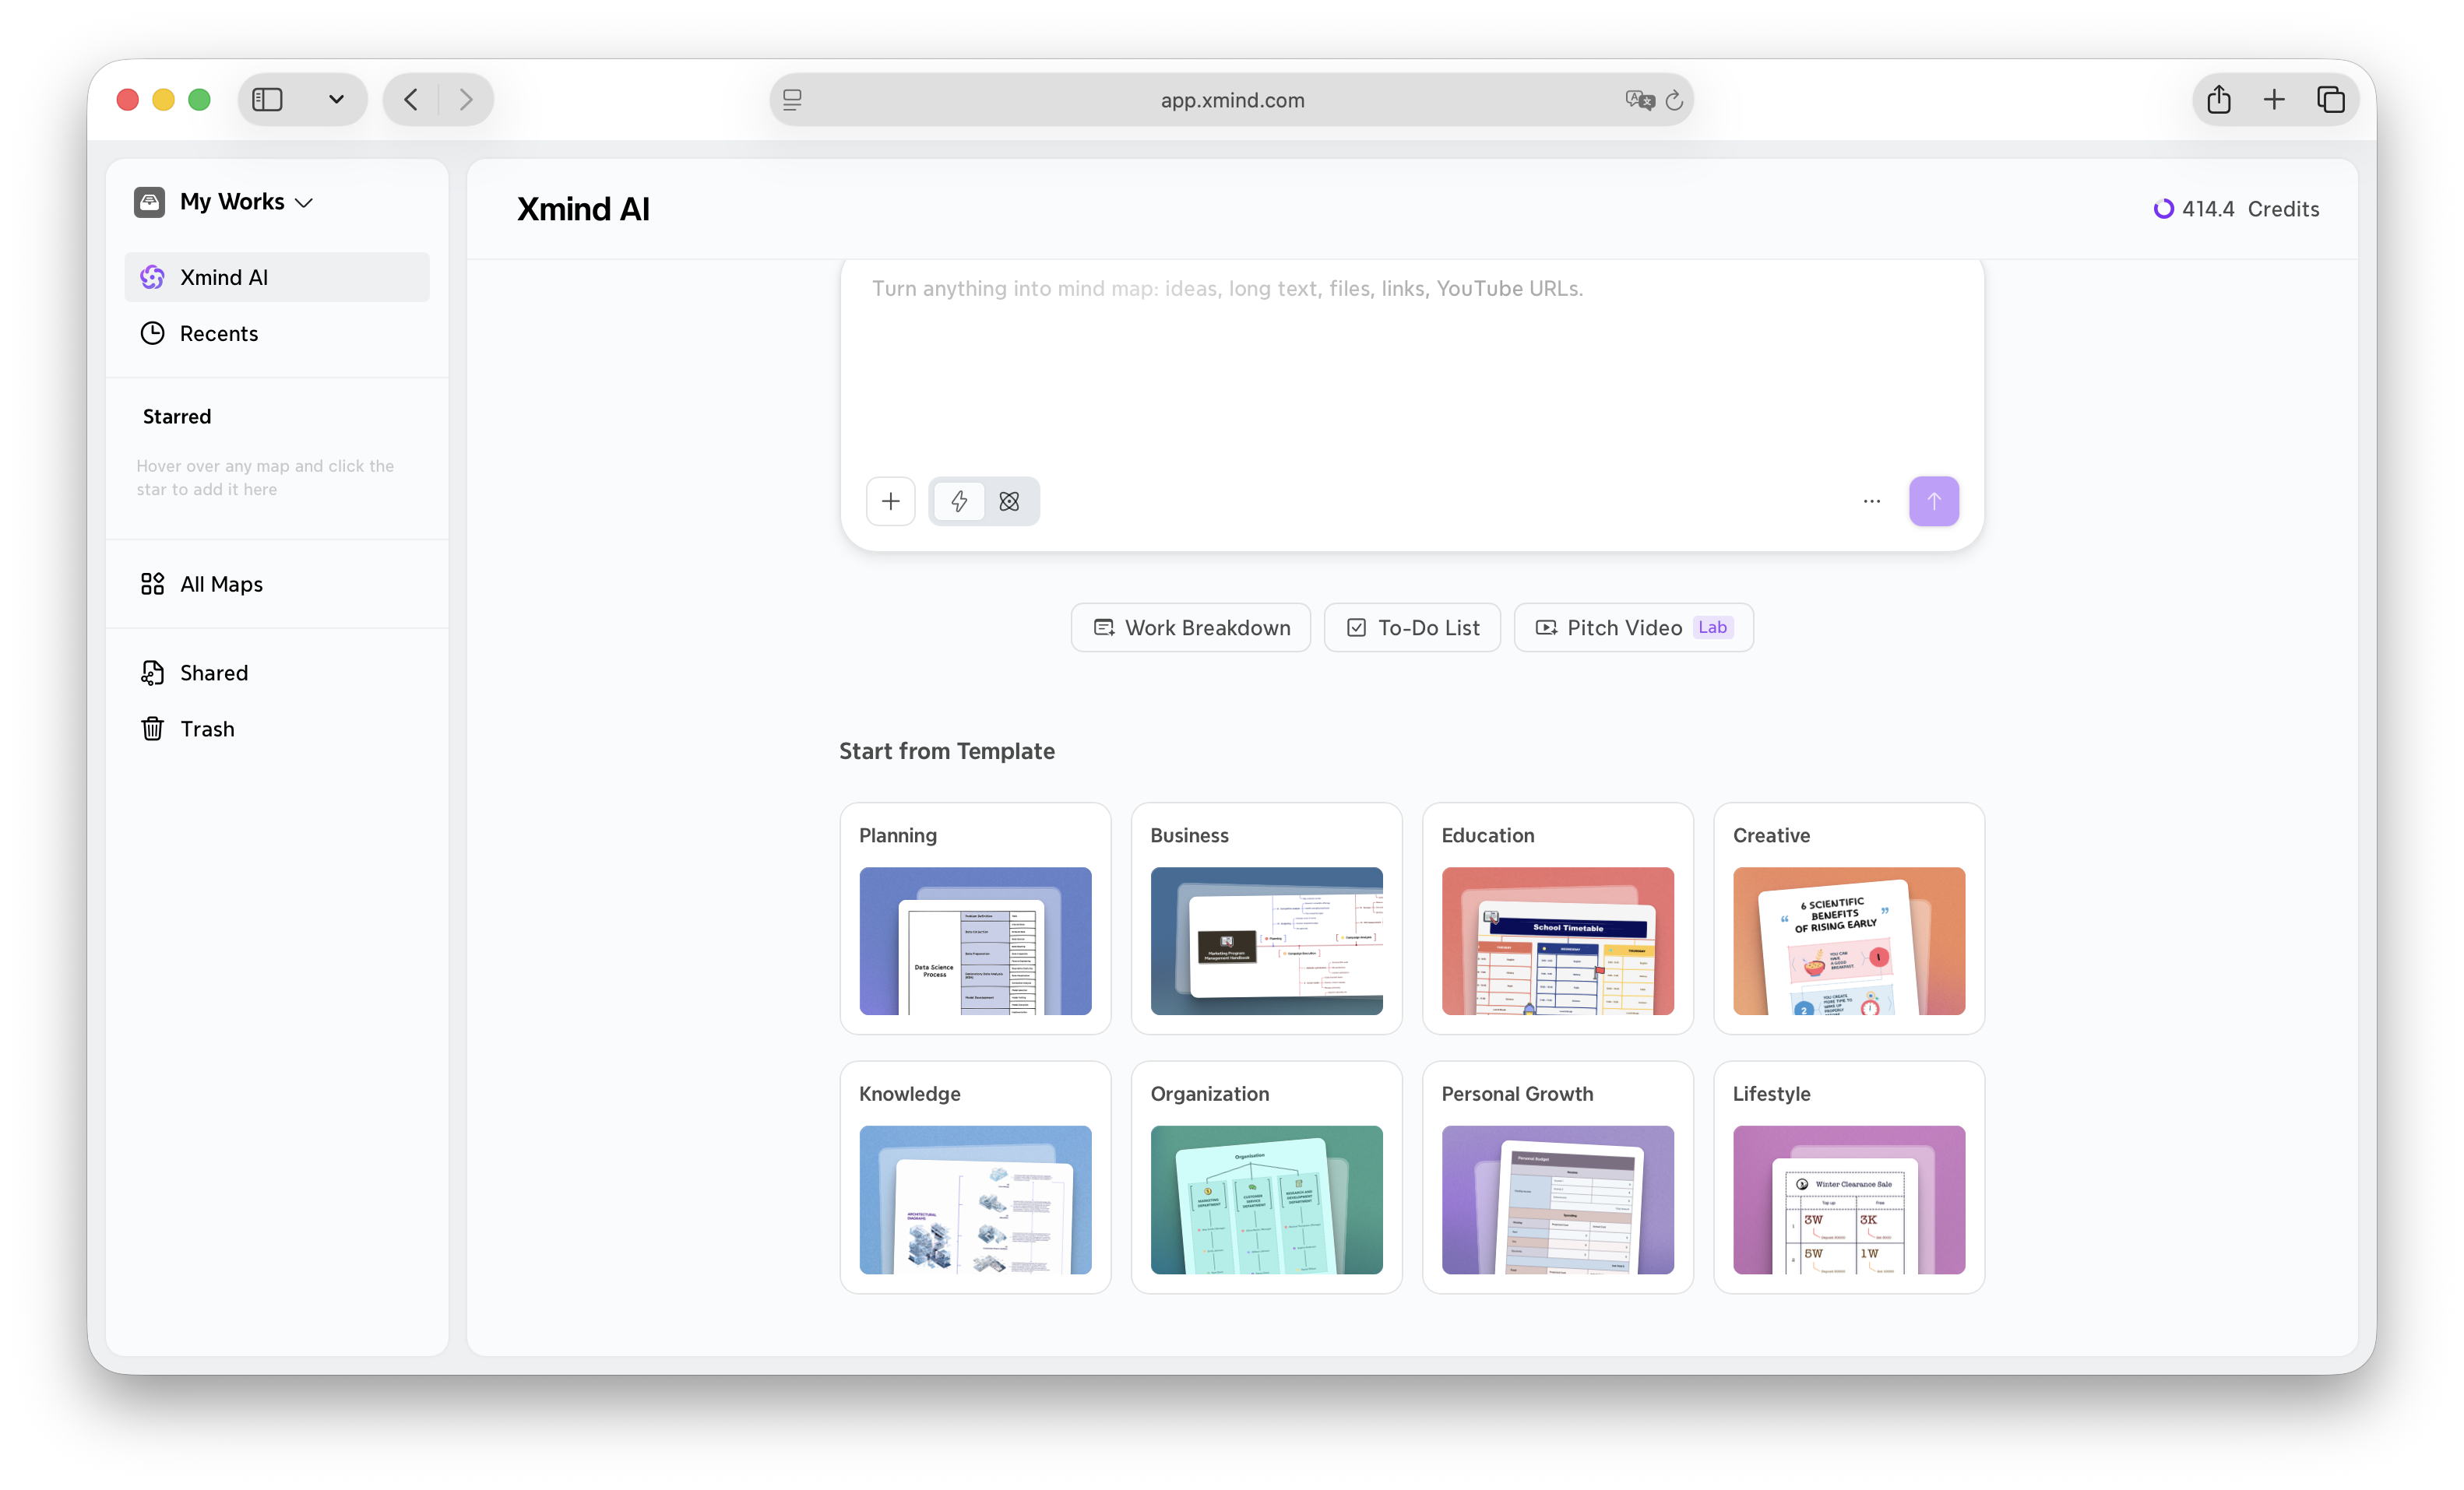Click the app.xmind.com address field
The width and height of the screenshot is (2464, 1490).
pos(1231,99)
